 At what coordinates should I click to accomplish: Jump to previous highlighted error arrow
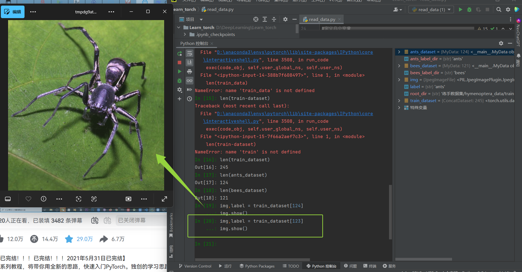[x=503, y=29]
